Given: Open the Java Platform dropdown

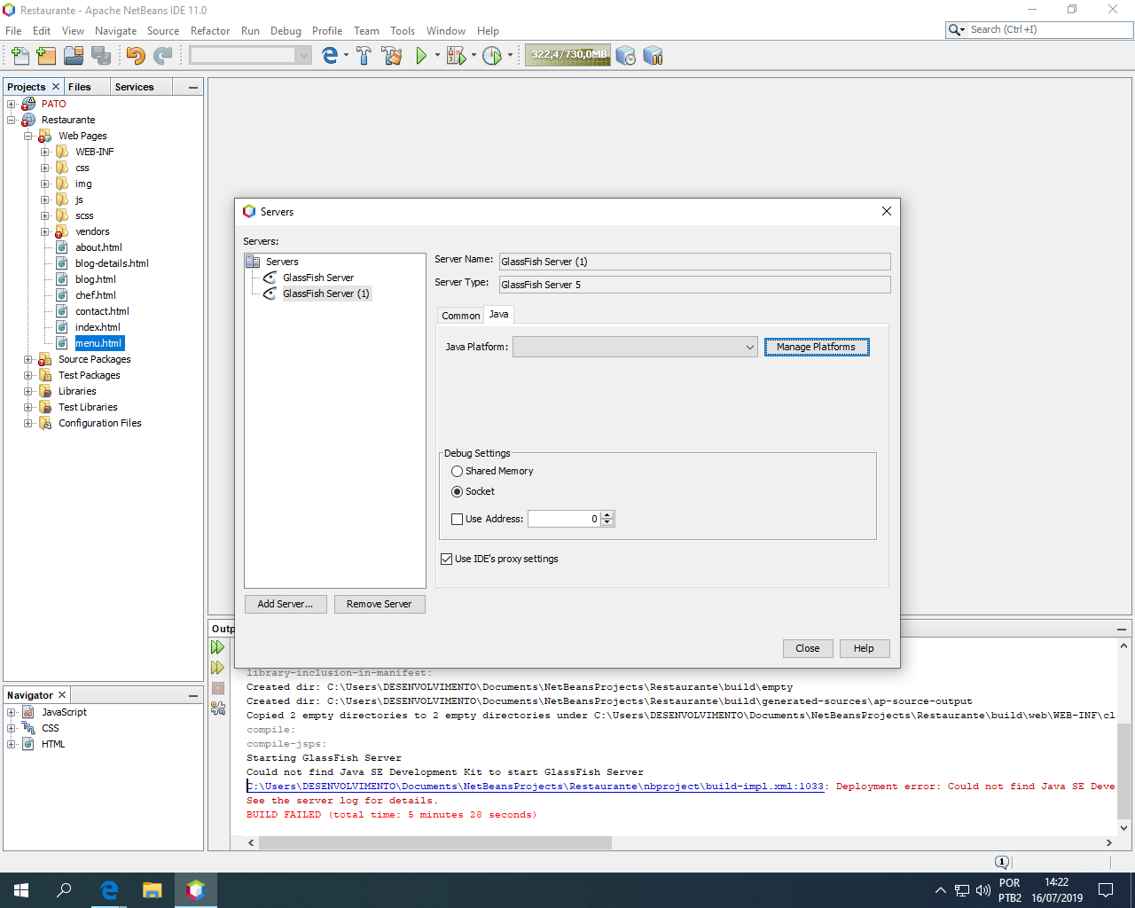Looking at the screenshot, I should pyautogui.click(x=636, y=348).
